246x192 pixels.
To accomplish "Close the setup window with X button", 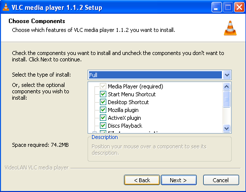I will [239, 7].
